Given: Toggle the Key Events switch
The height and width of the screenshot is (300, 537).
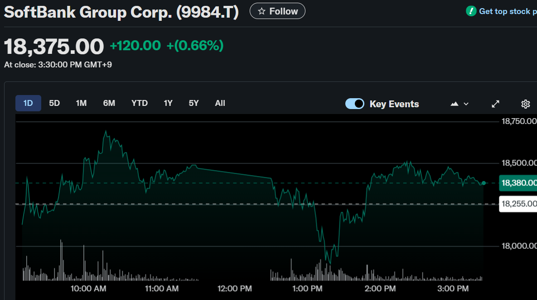Looking at the screenshot, I should 355,104.
